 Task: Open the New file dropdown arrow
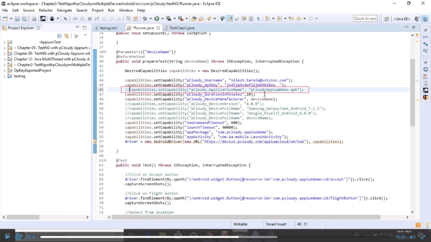coord(11,19)
